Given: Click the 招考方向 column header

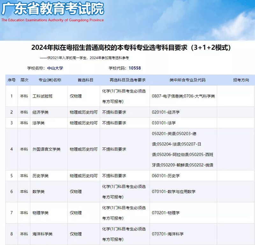Looking at the screenshot, I should click(x=241, y=80).
